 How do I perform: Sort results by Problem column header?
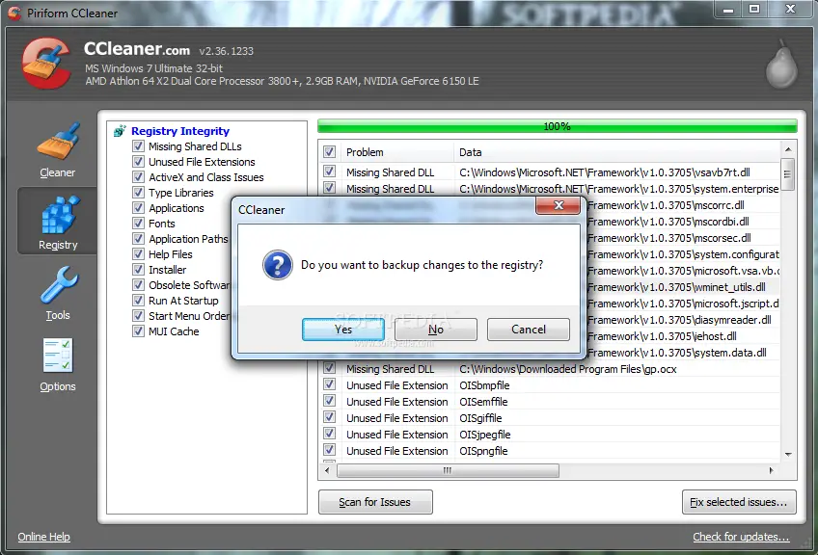pyautogui.click(x=395, y=152)
